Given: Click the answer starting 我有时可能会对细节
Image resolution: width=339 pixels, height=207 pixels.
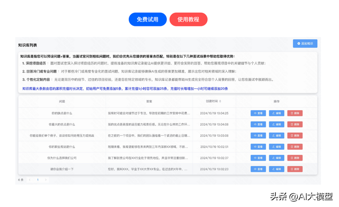Looking at the screenshot, I should click(x=149, y=113).
